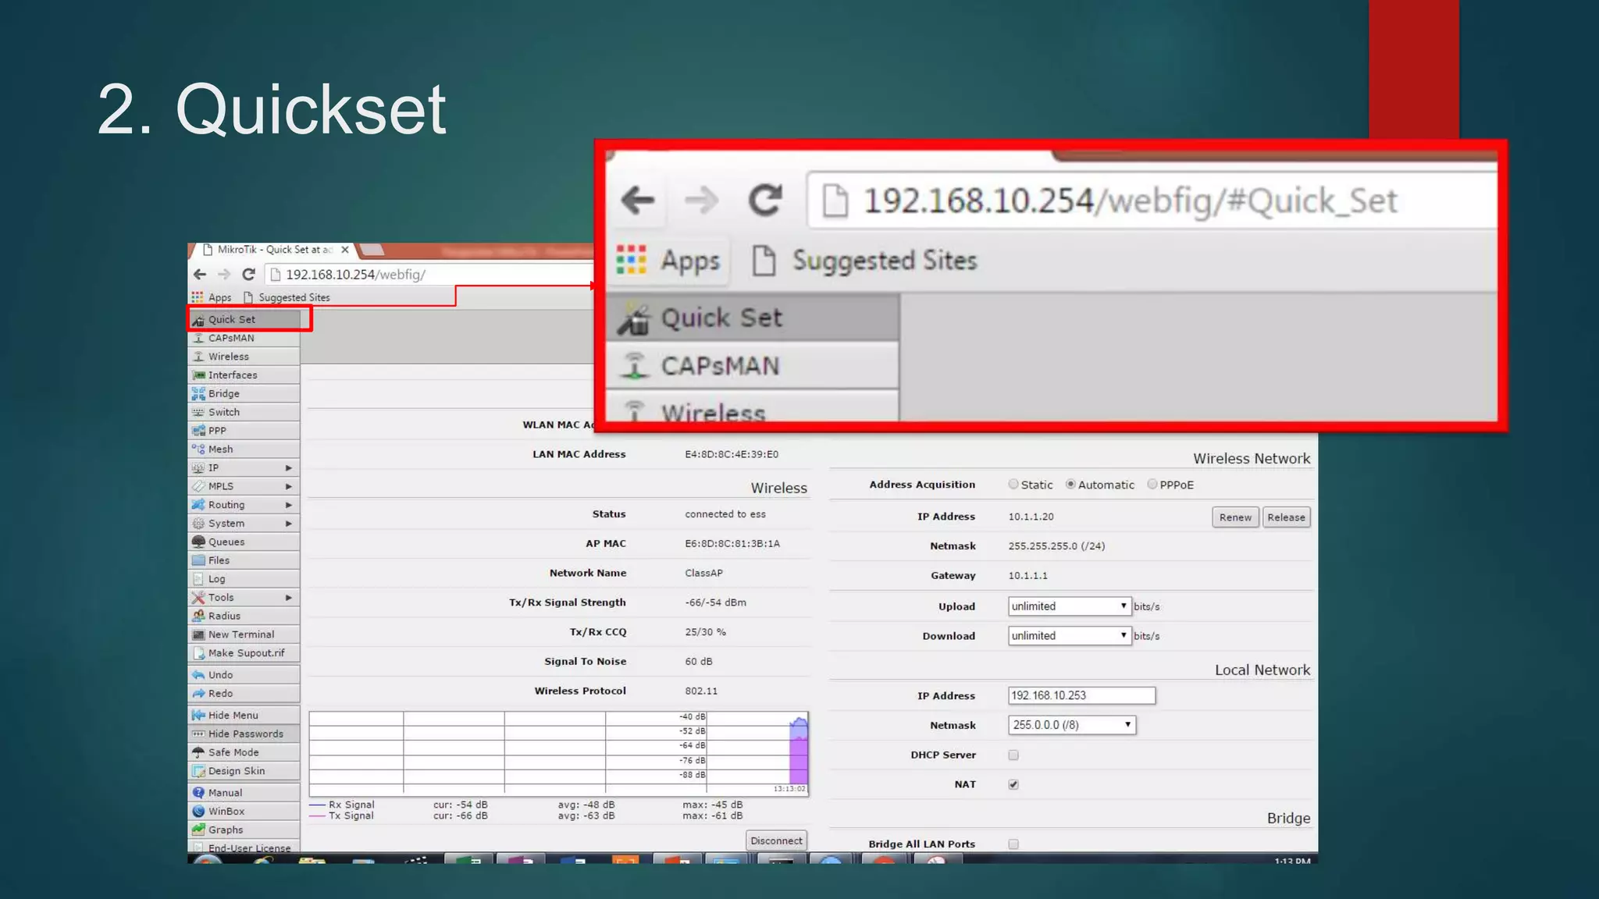Click the address bar in small browser window

tap(430, 275)
